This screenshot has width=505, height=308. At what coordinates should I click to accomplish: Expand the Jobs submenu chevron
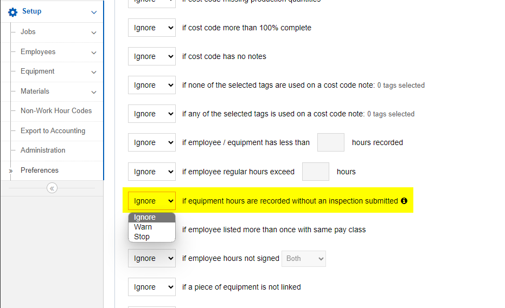[94, 33]
